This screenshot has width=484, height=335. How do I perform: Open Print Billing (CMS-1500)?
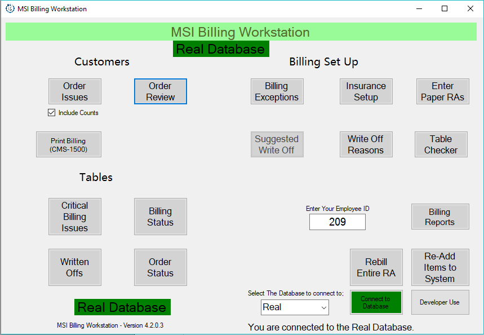pyautogui.click(x=68, y=144)
